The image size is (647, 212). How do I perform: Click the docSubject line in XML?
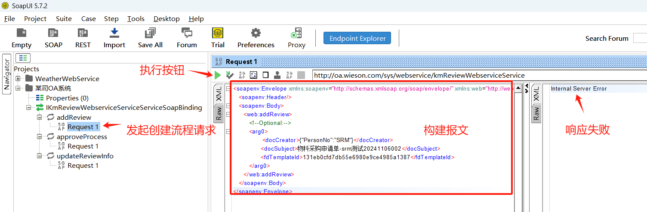[x=351, y=148]
